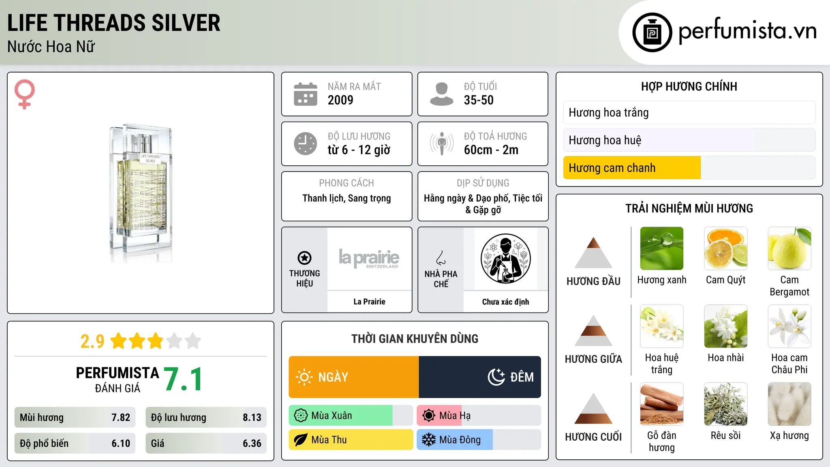Click the Thời gian khuyên dùng heading
The image size is (830, 467).
[415, 338]
